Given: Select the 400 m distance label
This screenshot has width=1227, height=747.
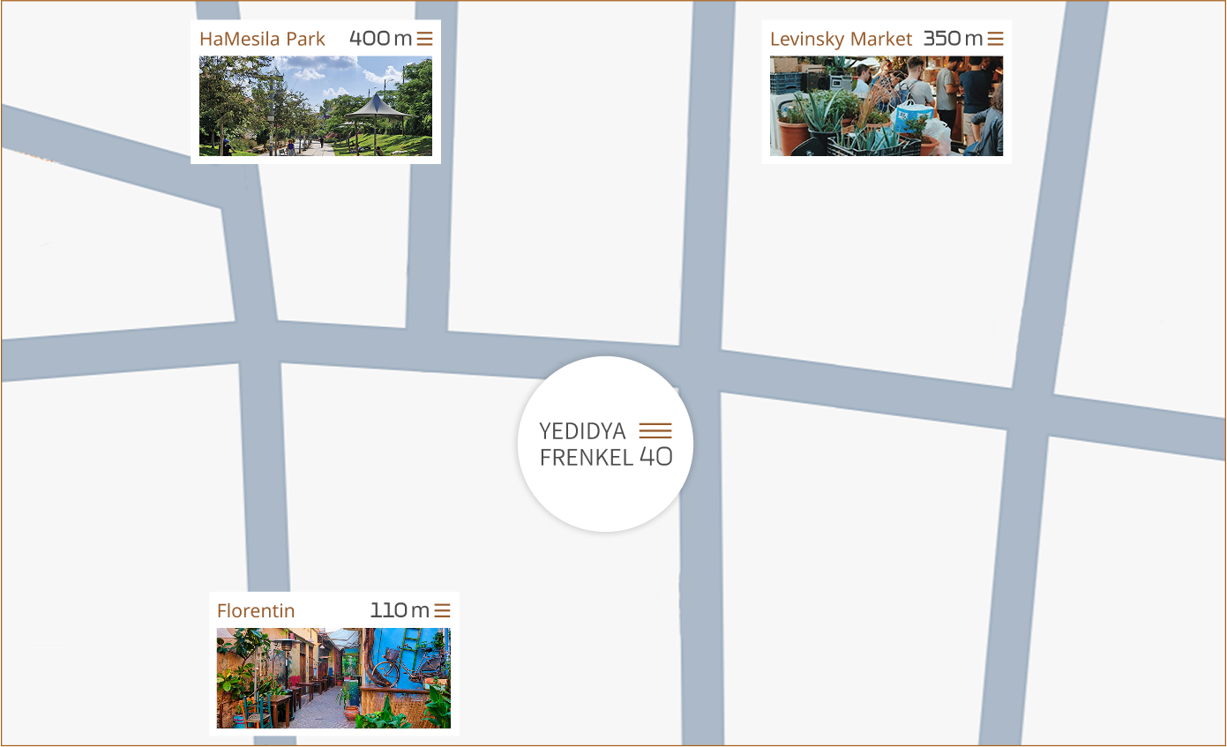Looking at the screenshot, I should click(x=380, y=39).
